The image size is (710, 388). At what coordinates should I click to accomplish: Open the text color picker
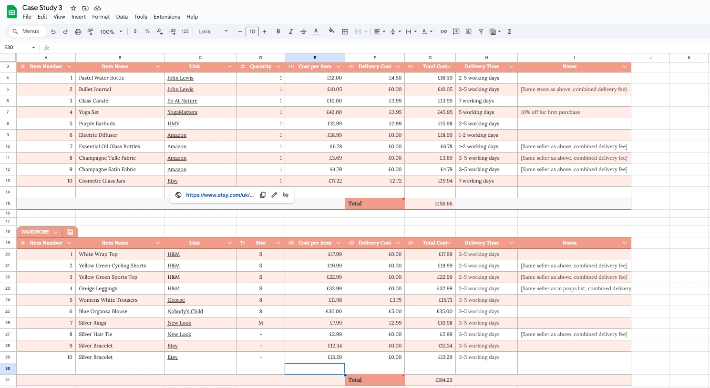click(x=316, y=31)
